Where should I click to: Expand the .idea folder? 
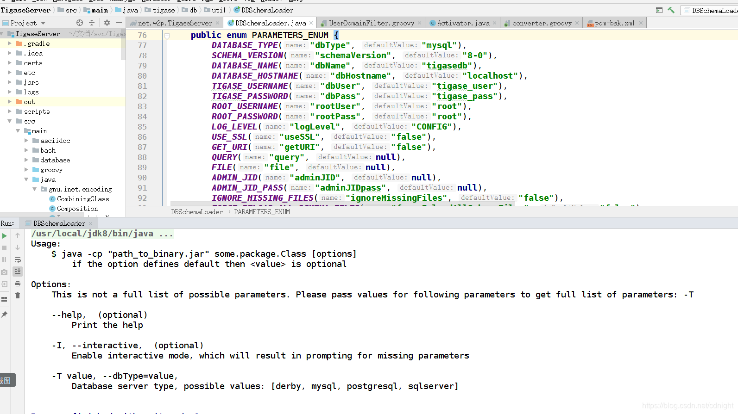pos(10,53)
